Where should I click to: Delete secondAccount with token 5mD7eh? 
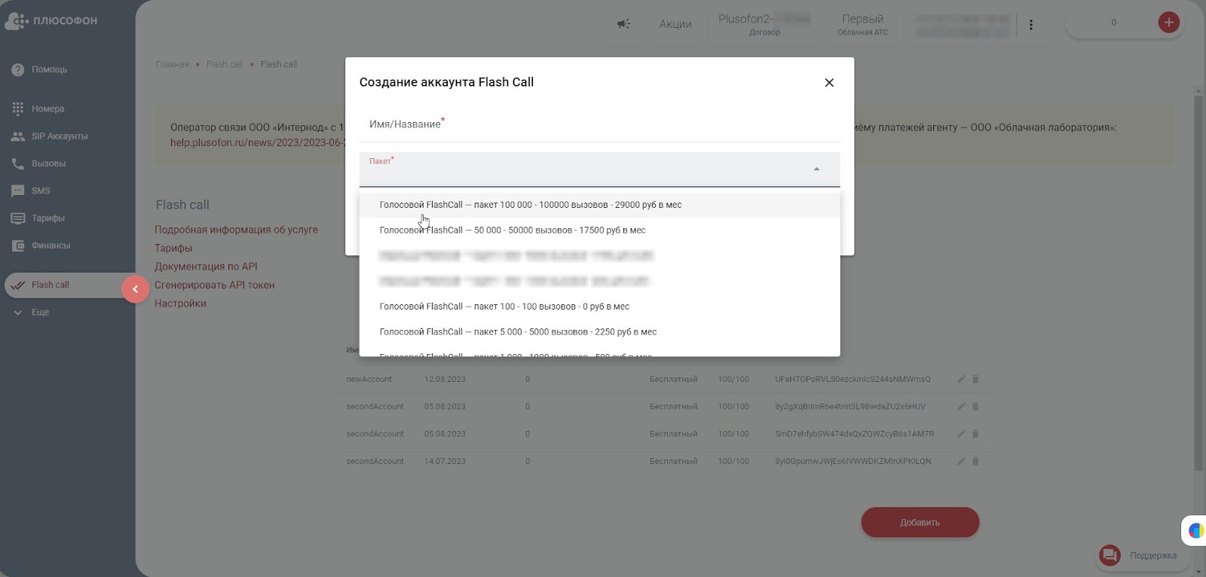click(975, 434)
